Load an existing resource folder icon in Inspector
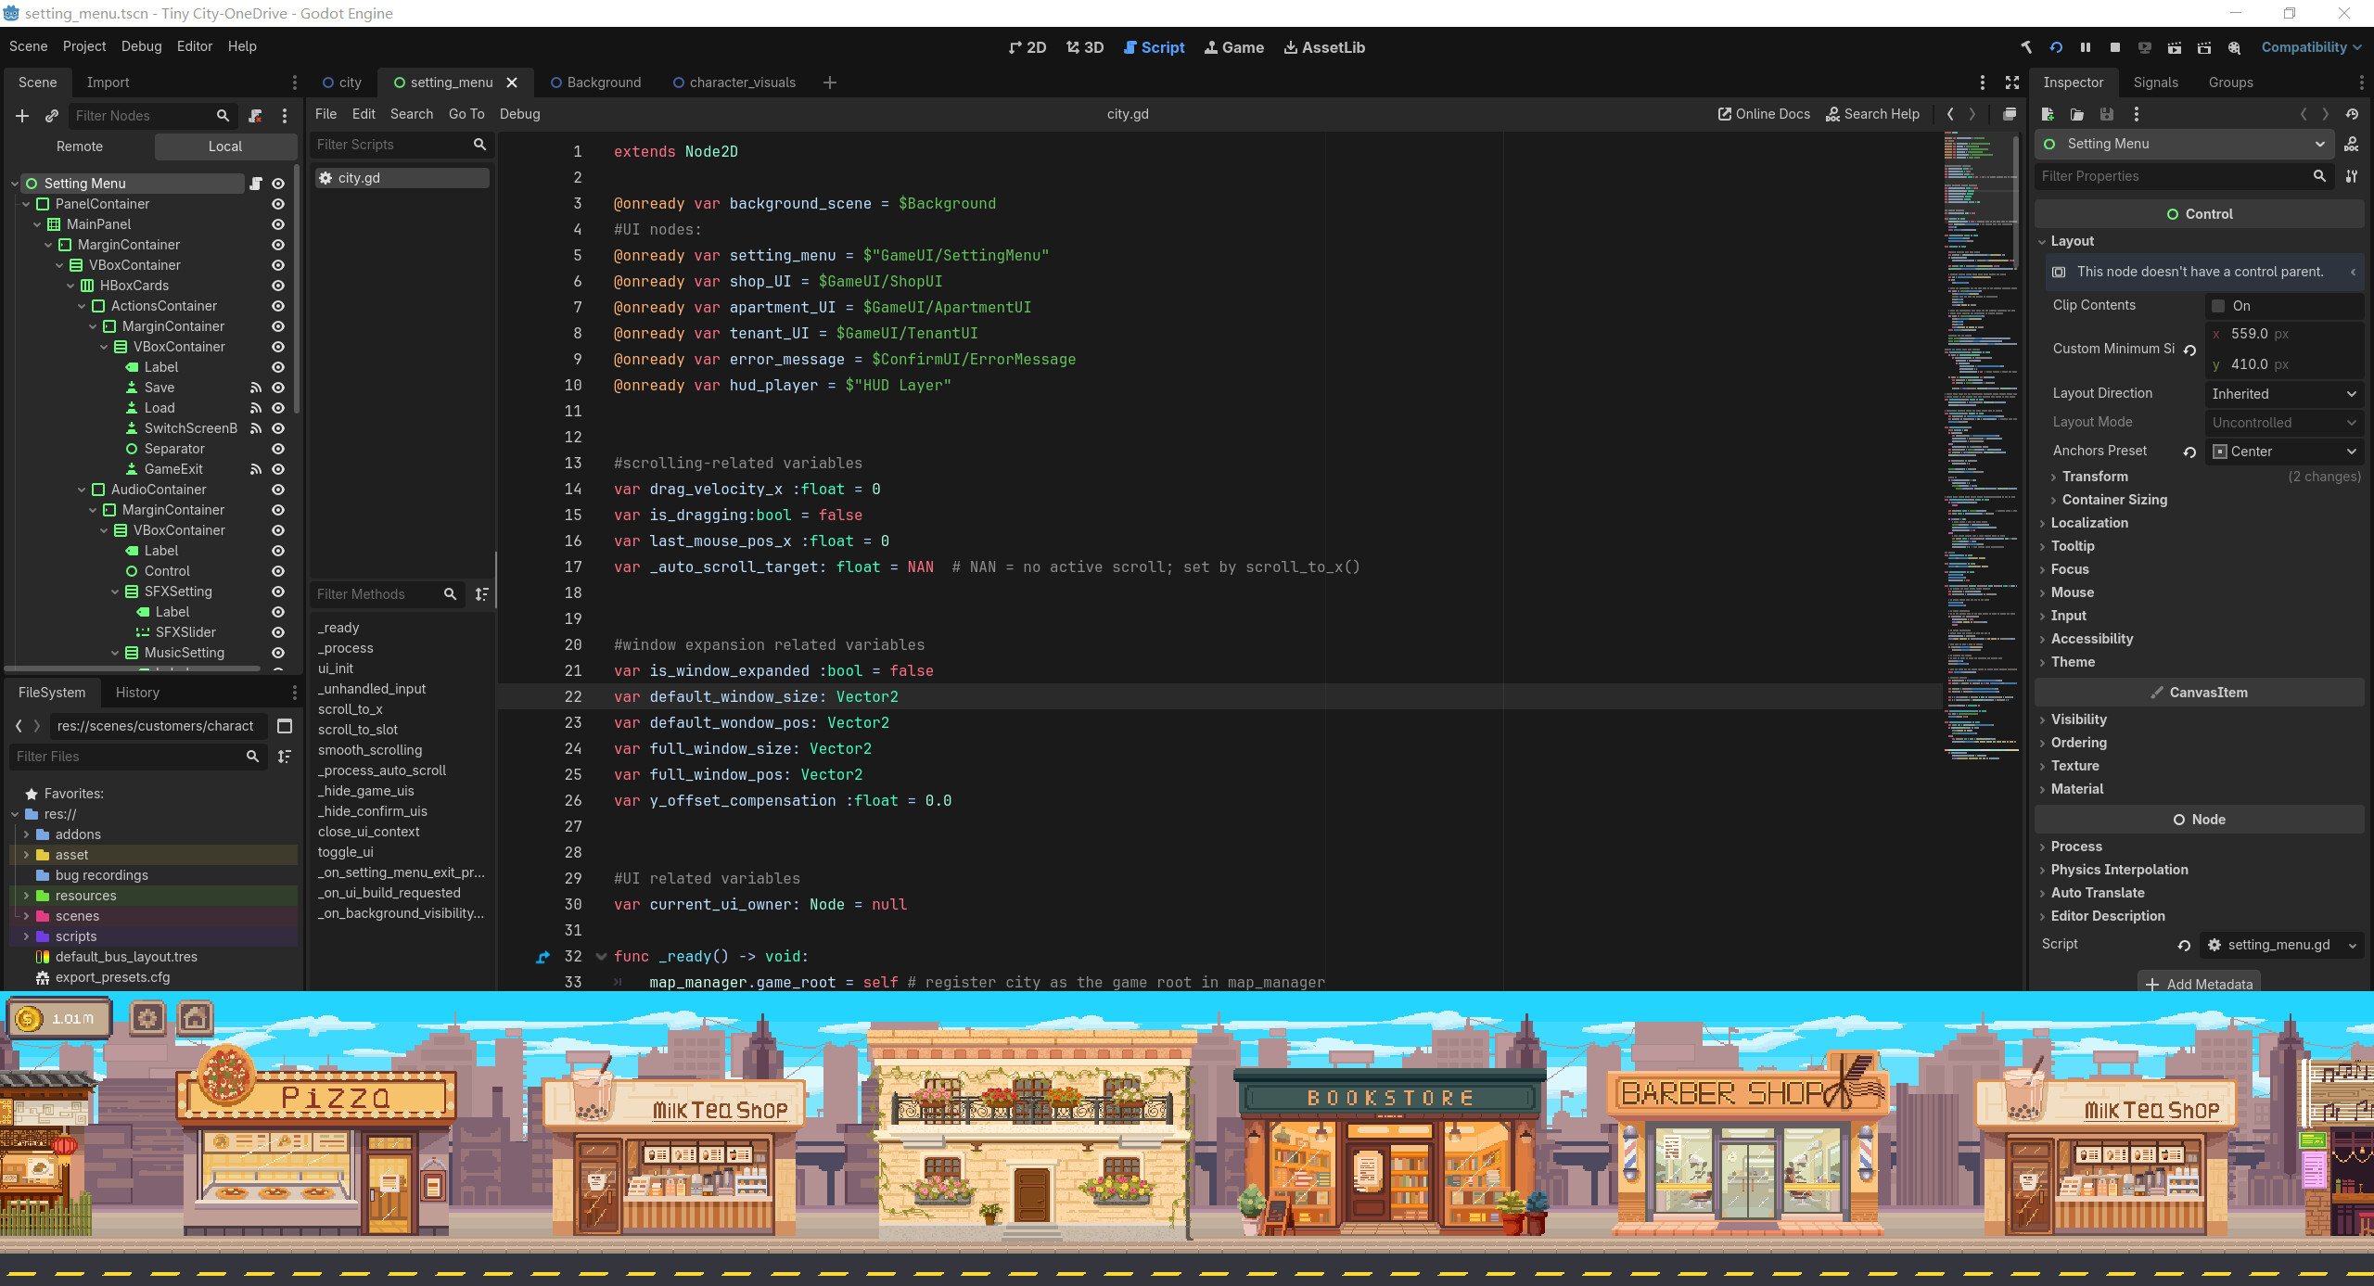The width and height of the screenshot is (2374, 1286). [x=2077, y=114]
